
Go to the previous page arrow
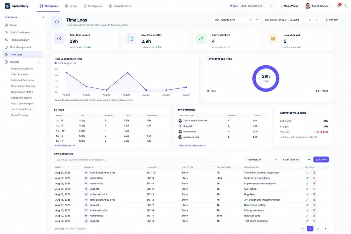pyautogui.click(x=303, y=229)
